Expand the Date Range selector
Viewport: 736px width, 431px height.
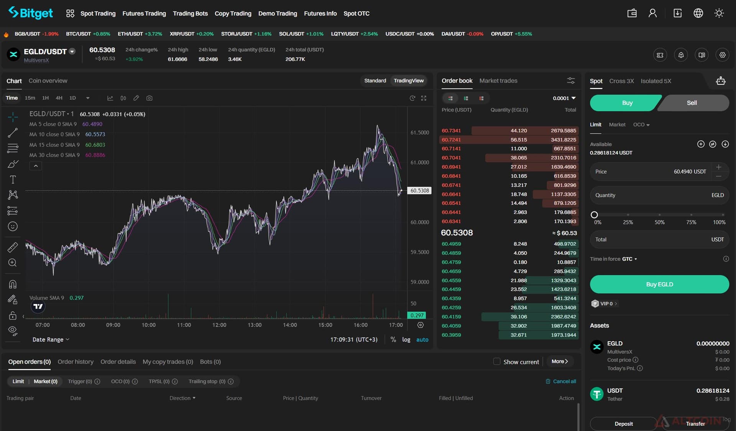[51, 340]
